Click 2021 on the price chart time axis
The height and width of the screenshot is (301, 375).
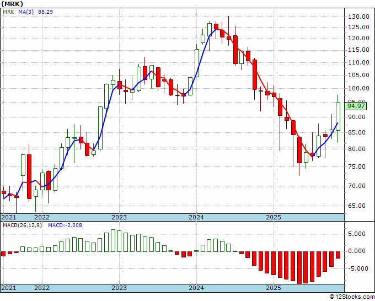(x=9, y=217)
